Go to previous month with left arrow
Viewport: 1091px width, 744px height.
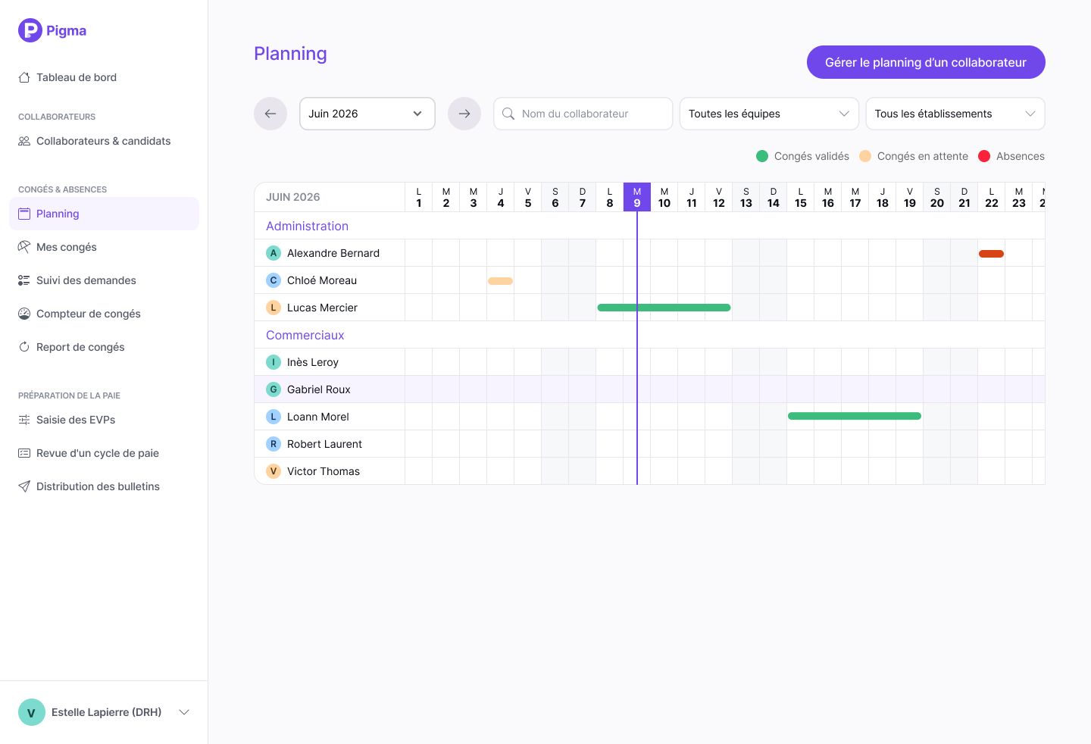point(270,114)
